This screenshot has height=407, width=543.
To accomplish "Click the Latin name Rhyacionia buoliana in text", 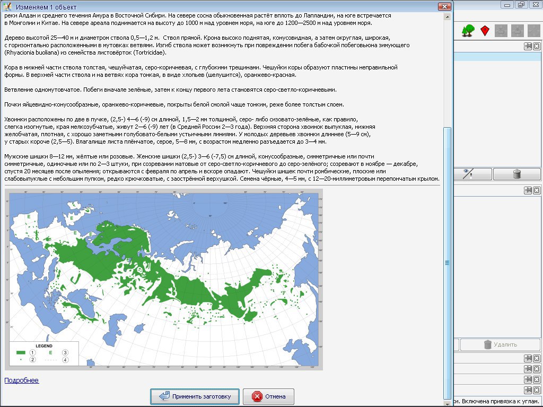I will coord(32,52).
